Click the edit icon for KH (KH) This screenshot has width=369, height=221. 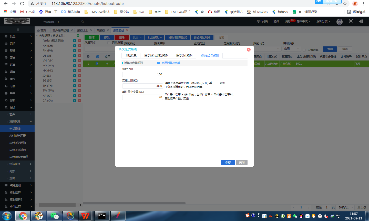(x=75, y=46)
